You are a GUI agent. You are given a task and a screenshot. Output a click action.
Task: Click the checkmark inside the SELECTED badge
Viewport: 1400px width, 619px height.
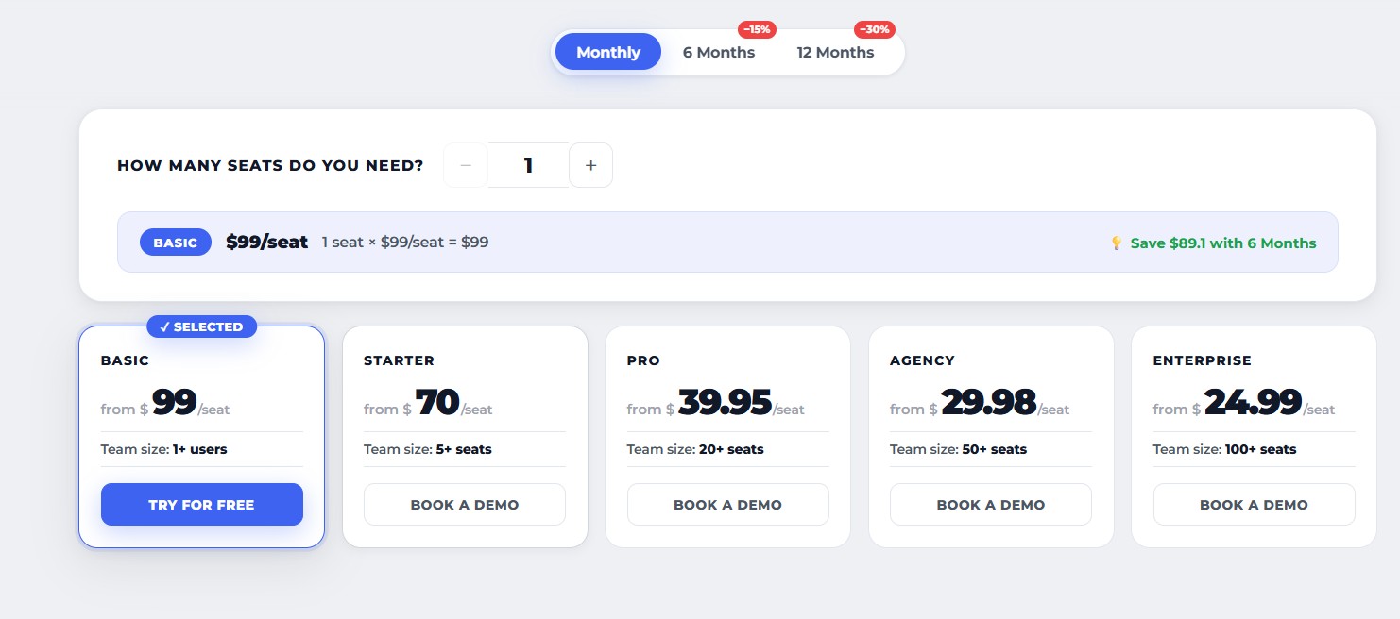tap(167, 326)
